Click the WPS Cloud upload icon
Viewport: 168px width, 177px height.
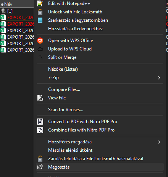click(x=40, y=49)
